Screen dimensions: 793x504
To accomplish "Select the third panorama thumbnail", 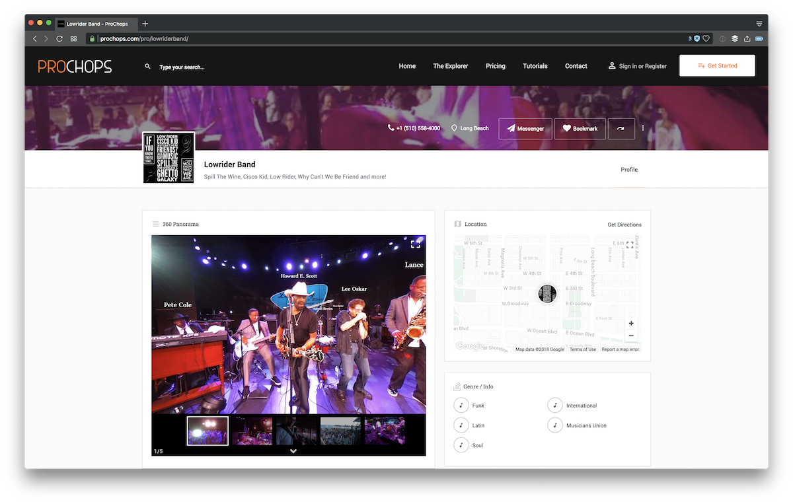I will pos(296,431).
